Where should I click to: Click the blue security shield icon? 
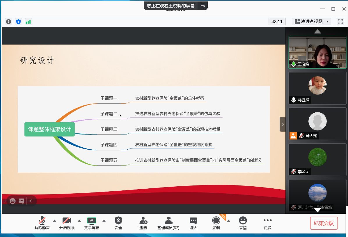[x=19, y=22]
